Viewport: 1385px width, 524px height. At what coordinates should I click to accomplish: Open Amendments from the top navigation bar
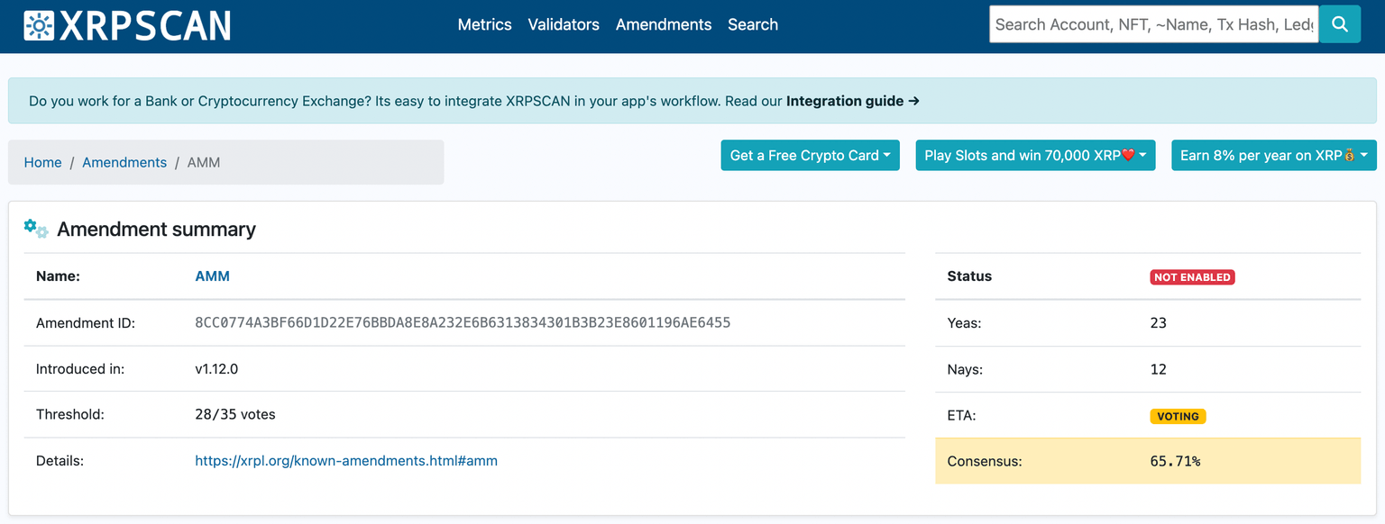[664, 24]
